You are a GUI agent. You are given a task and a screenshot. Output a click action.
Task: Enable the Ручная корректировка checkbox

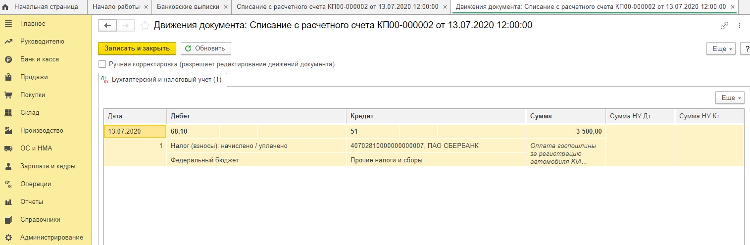tap(102, 64)
